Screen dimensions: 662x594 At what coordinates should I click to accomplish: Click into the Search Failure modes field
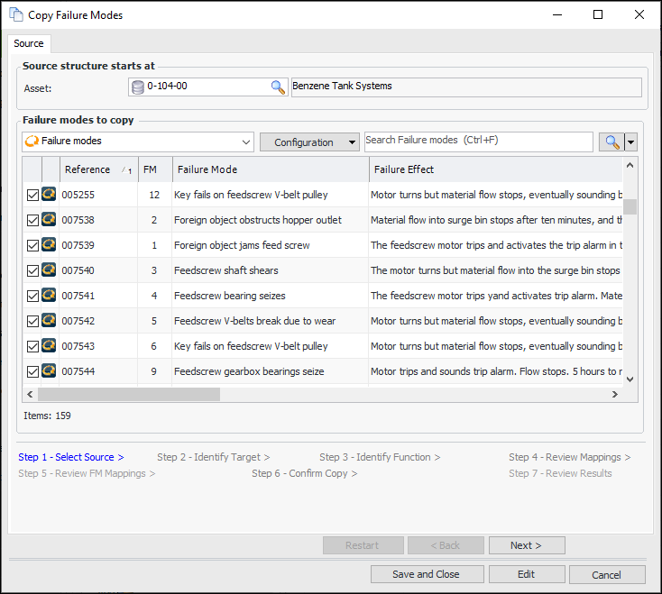[478, 142]
